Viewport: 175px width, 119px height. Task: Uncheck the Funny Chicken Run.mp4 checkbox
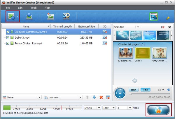click(8, 43)
